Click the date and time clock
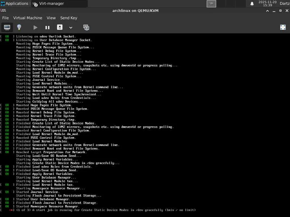This screenshot has height=217, width=290. click(x=267, y=4)
